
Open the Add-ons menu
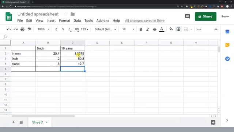[x=103, y=21]
